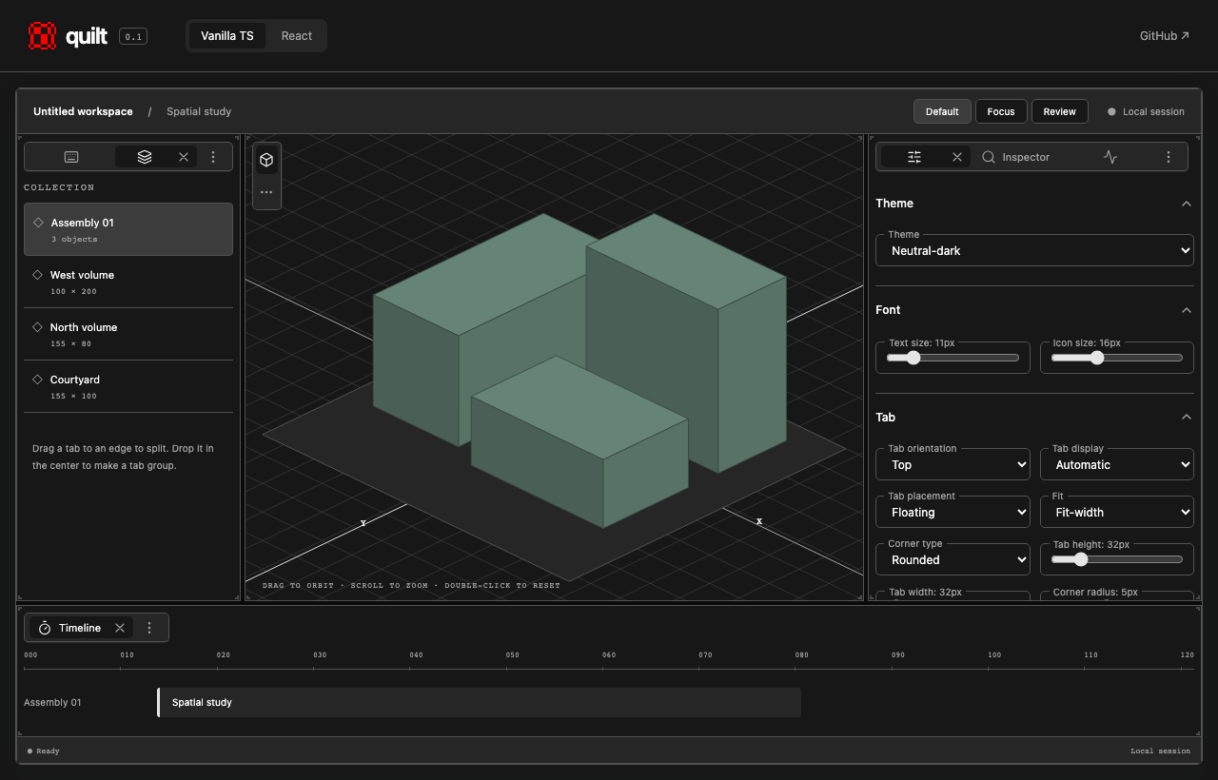Open the Tab orientation dropdown
The width and height of the screenshot is (1218, 780).
click(x=953, y=464)
